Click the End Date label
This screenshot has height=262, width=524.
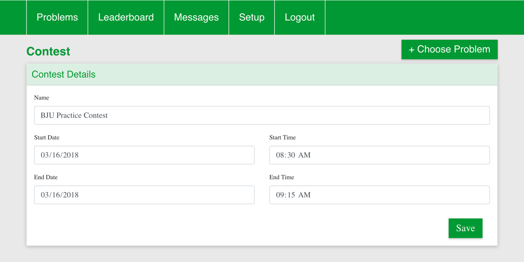point(46,177)
